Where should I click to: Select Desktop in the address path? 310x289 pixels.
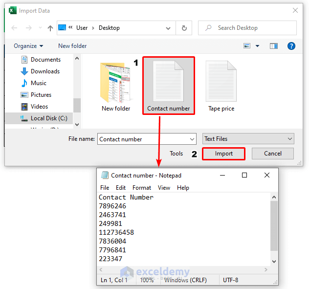pyautogui.click(x=109, y=28)
